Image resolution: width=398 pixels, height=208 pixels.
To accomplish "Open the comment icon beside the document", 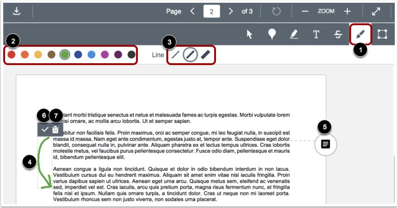I will pos(326,144).
